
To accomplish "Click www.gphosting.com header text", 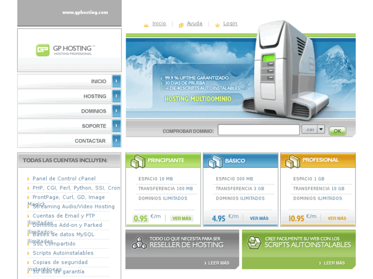I will (x=85, y=12).
